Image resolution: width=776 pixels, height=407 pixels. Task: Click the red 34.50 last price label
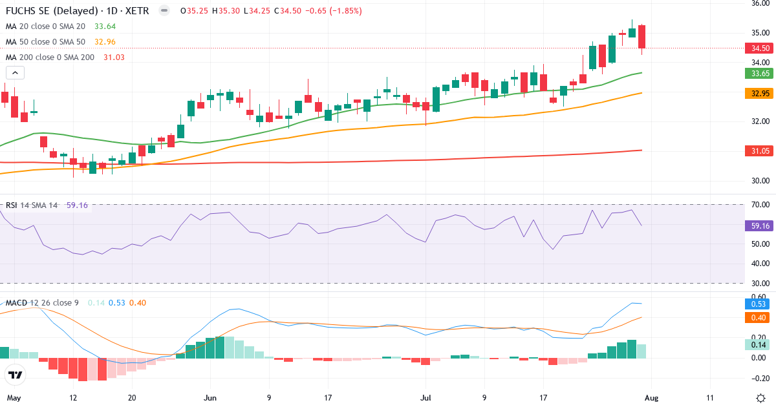(x=760, y=48)
